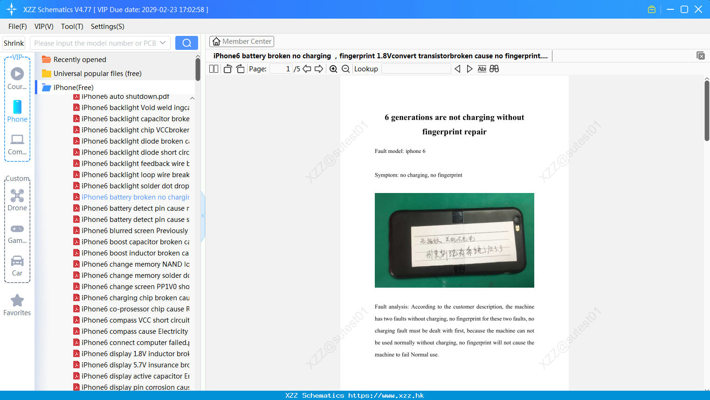This screenshot has height=400, width=710.
Task: Open iPhone6 boost capacitor broken file
Action: (x=131, y=242)
